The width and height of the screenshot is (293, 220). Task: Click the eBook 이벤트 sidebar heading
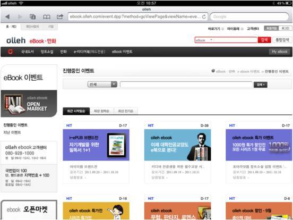23,78
